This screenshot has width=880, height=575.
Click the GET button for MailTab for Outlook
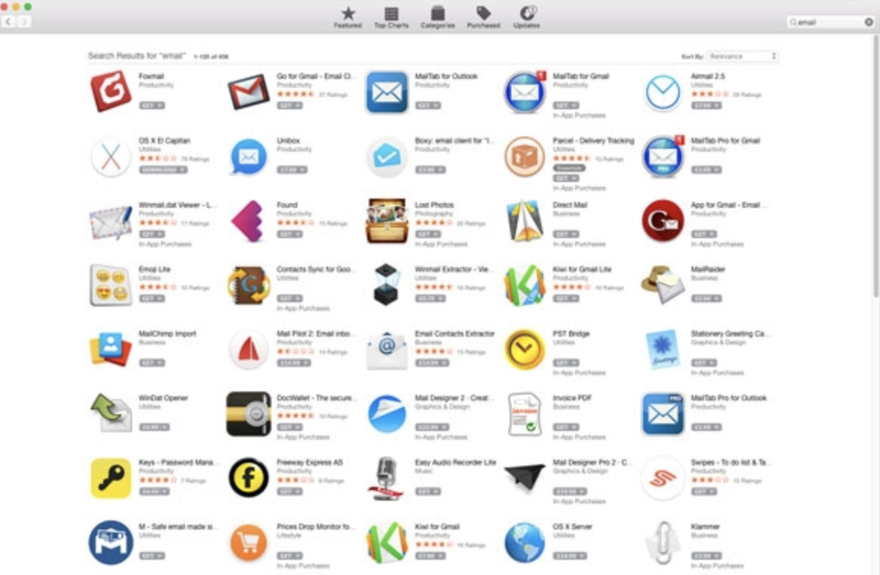(428, 105)
